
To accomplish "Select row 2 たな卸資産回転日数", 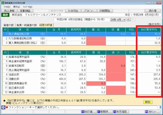I will (x=81, y=39).
